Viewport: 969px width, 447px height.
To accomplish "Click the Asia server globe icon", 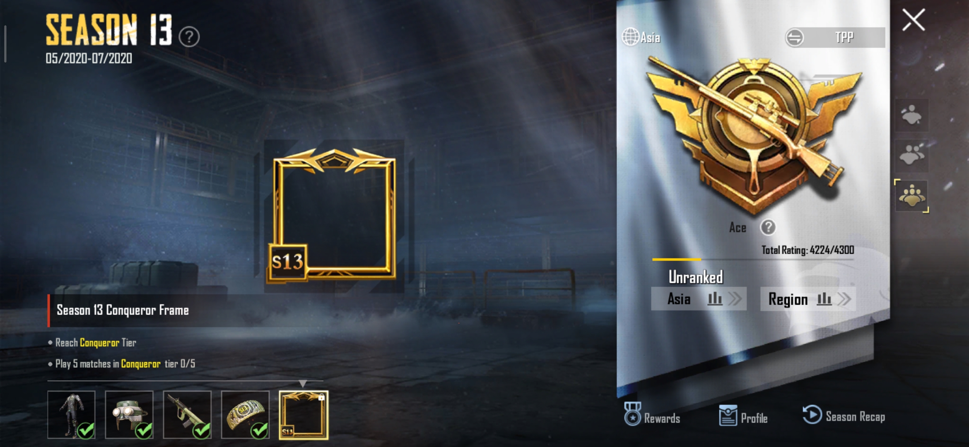I will point(631,36).
